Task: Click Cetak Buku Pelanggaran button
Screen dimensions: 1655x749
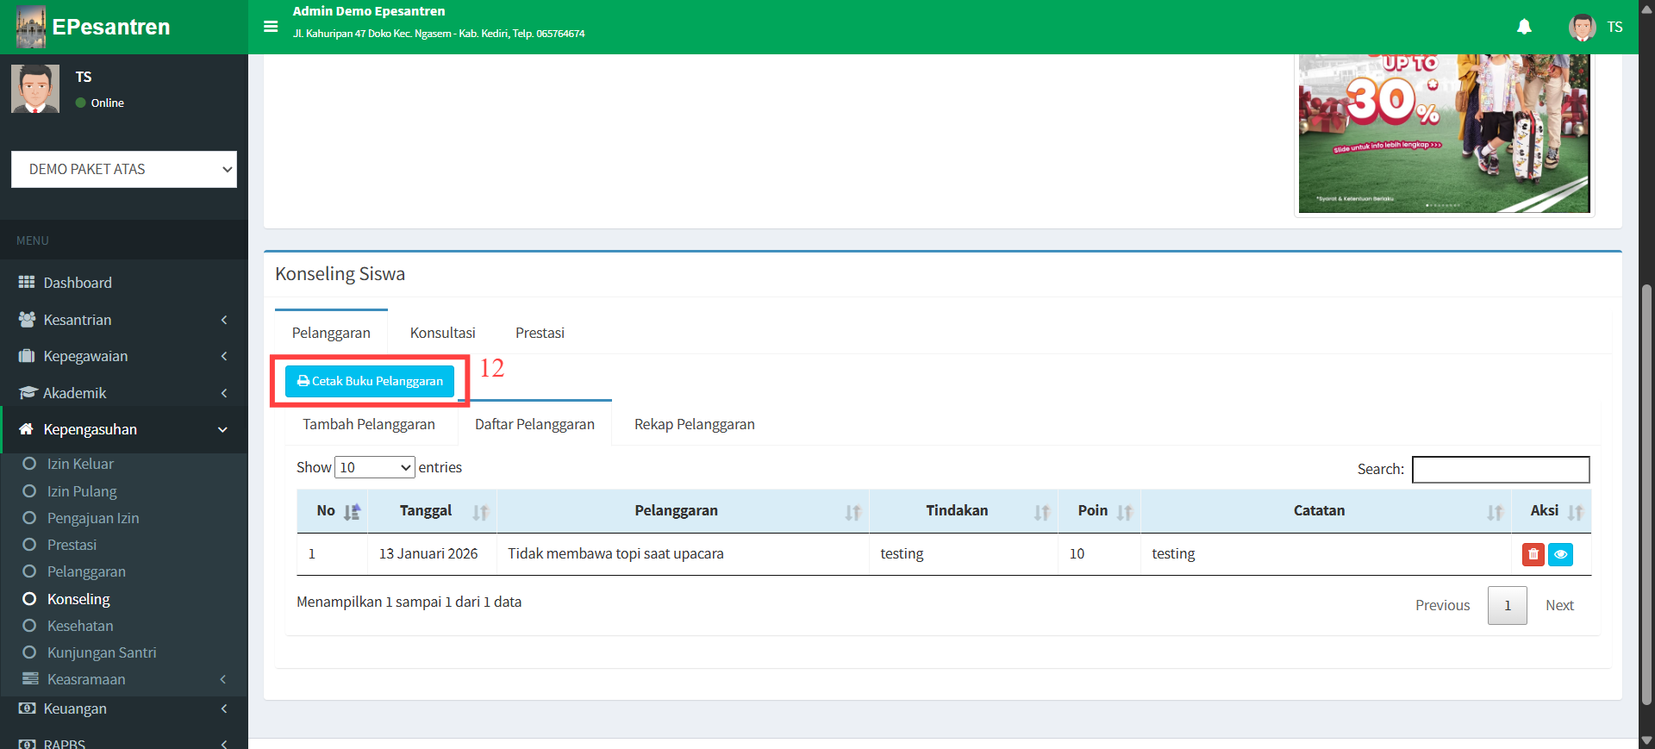Action: (370, 381)
